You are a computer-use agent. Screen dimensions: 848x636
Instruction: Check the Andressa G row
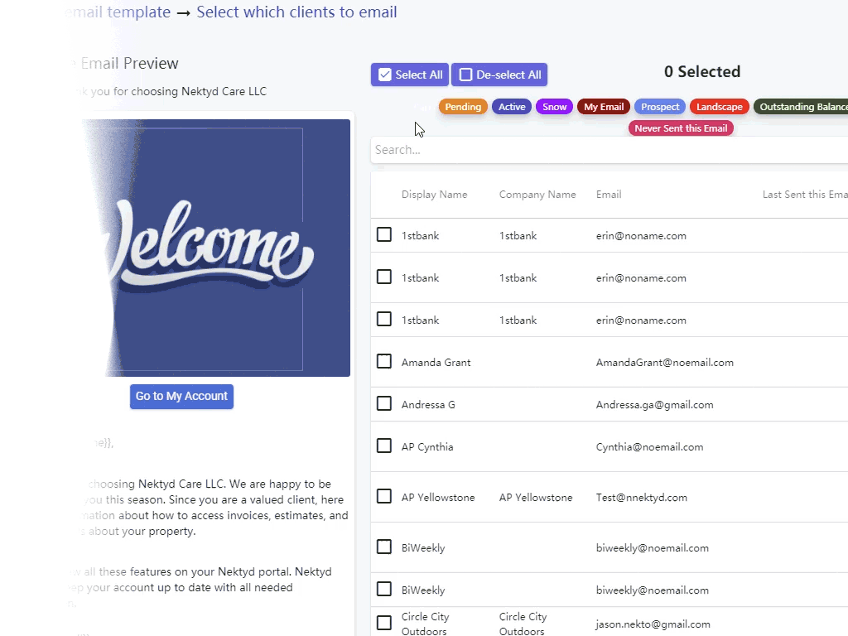[x=384, y=403]
